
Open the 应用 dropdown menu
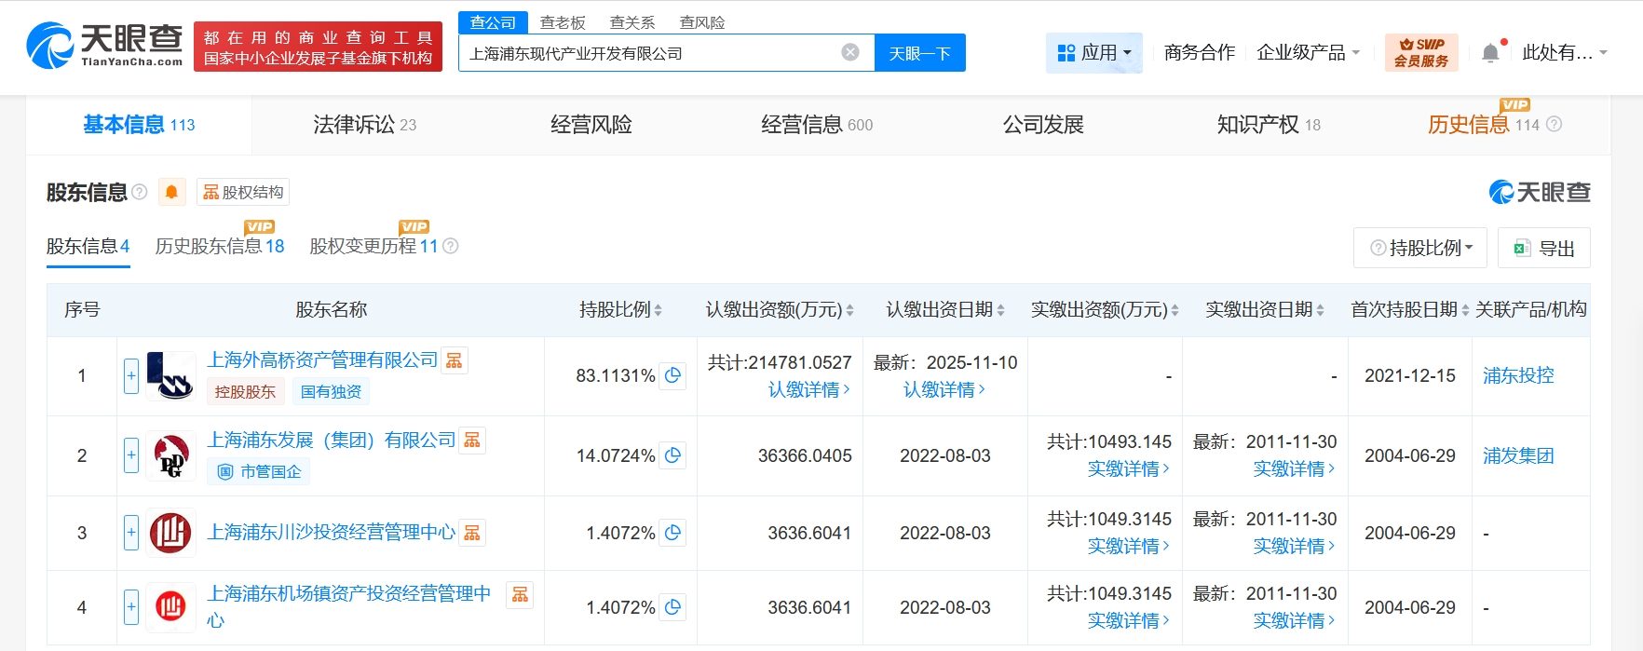tap(1094, 53)
